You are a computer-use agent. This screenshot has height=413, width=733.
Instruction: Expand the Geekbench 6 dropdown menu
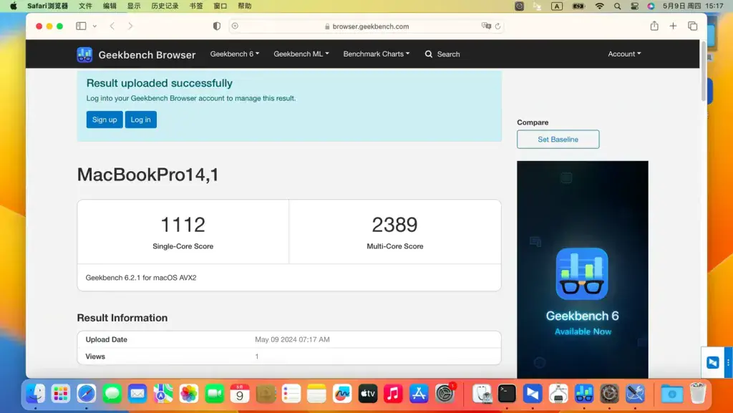[x=235, y=54]
